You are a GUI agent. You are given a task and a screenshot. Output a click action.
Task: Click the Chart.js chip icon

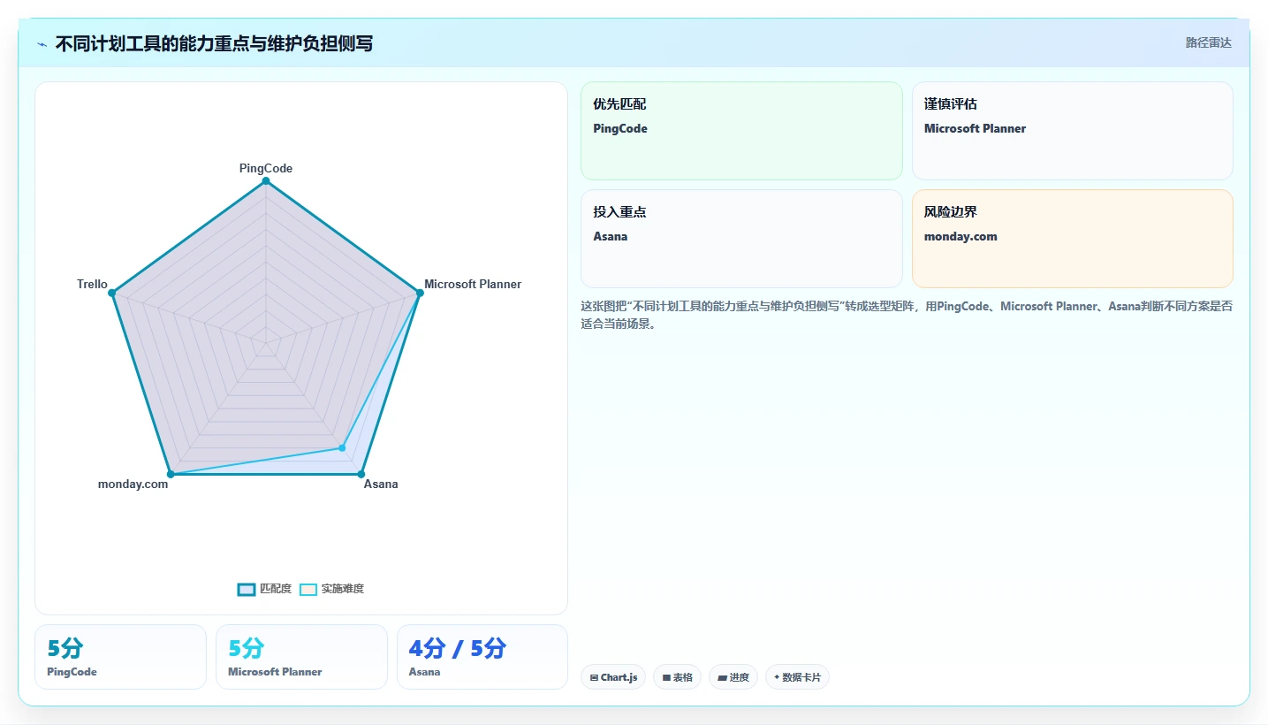[x=594, y=678]
